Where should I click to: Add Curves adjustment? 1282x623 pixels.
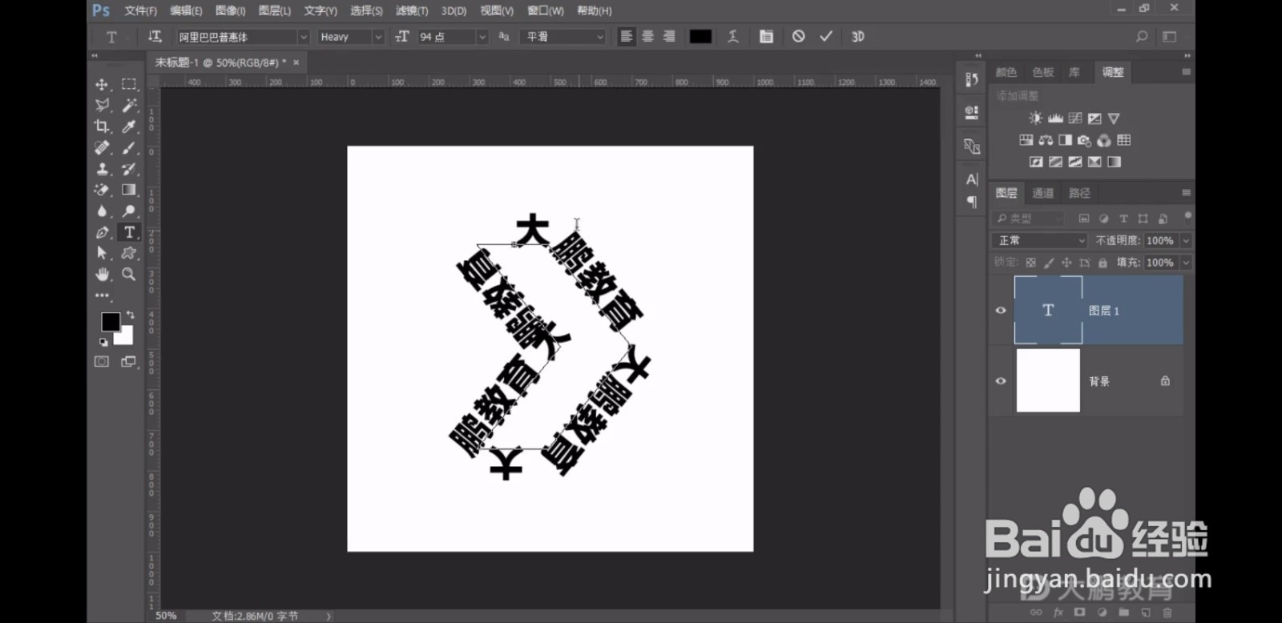pyautogui.click(x=1075, y=119)
